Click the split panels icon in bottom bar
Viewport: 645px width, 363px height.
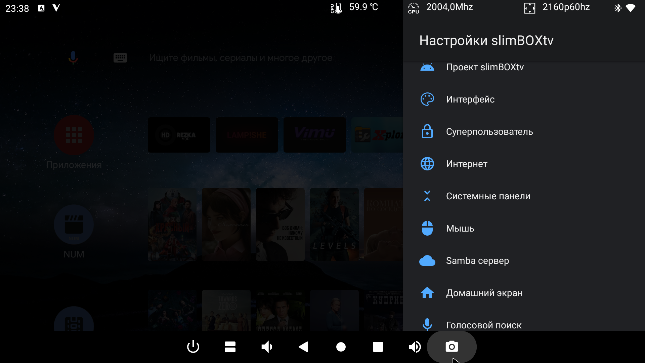tap(230, 347)
